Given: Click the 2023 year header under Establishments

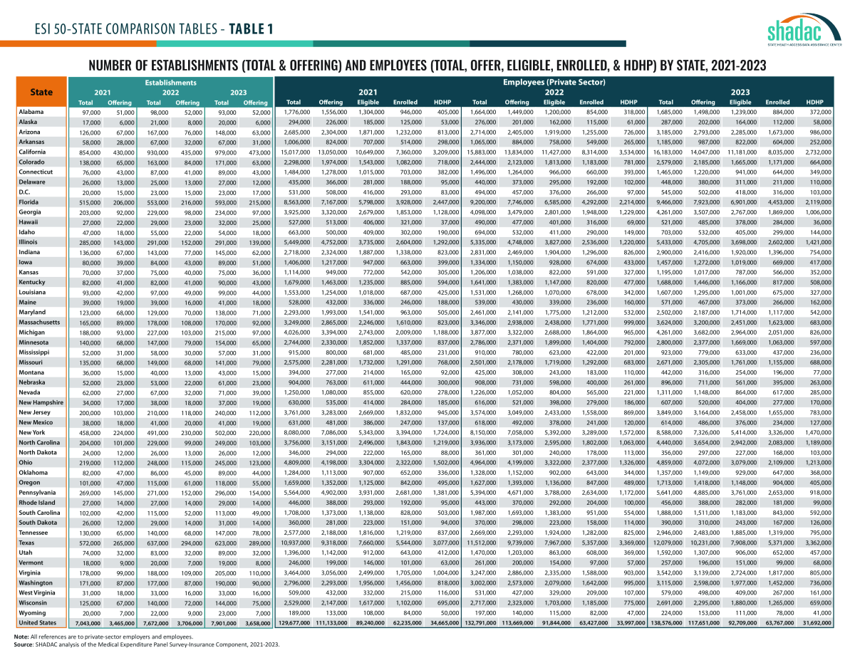Looking at the screenshot, I should click(x=238, y=93).
